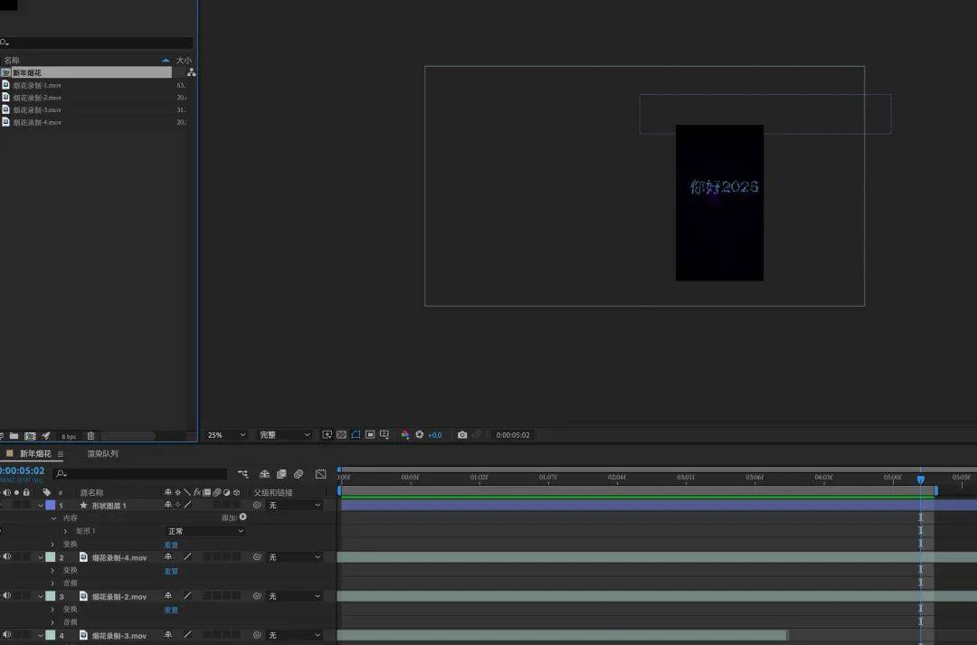Open the graph editor icon in timeline

click(x=320, y=474)
